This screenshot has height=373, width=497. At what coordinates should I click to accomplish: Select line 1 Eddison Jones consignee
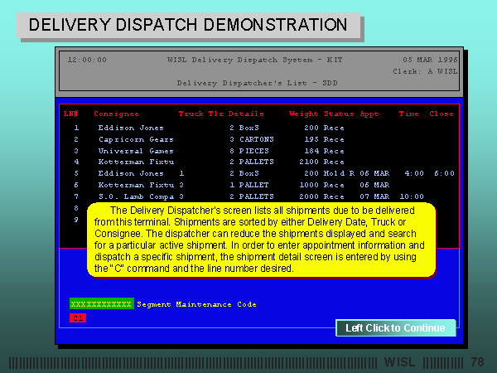[131, 128]
